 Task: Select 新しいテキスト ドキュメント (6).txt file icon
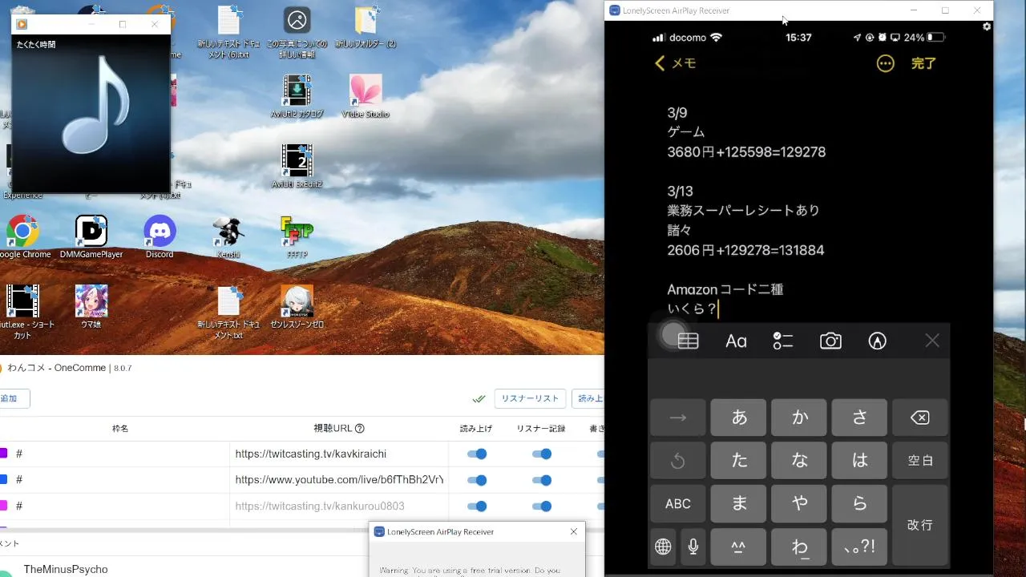pos(228,32)
